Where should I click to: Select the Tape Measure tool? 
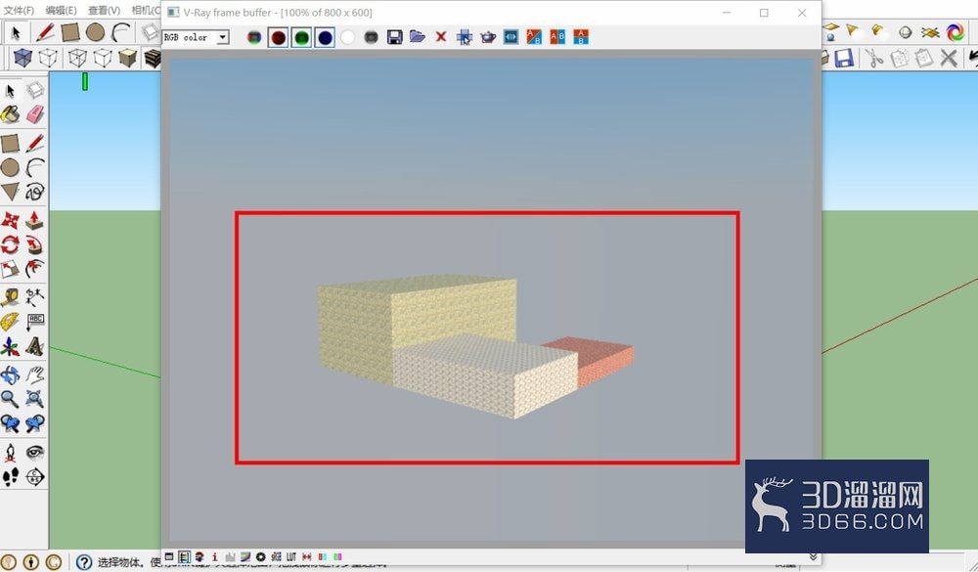pos(10,297)
